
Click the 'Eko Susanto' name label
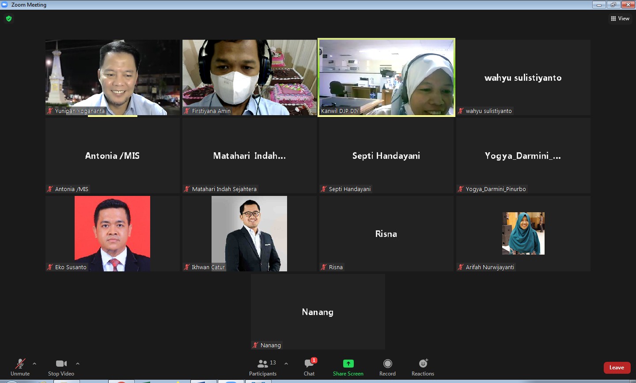point(71,267)
